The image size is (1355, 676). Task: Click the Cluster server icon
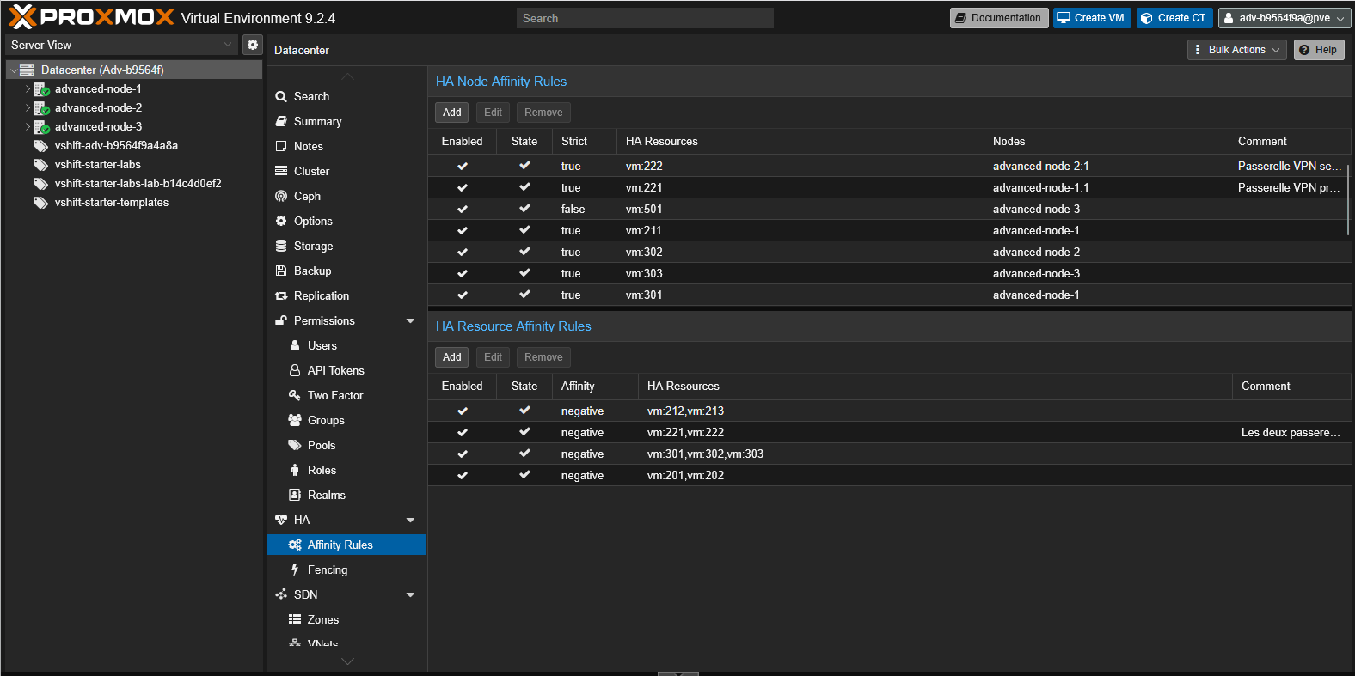281,172
